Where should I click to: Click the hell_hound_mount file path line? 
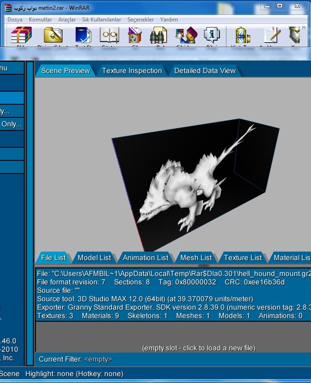click(174, 274)
